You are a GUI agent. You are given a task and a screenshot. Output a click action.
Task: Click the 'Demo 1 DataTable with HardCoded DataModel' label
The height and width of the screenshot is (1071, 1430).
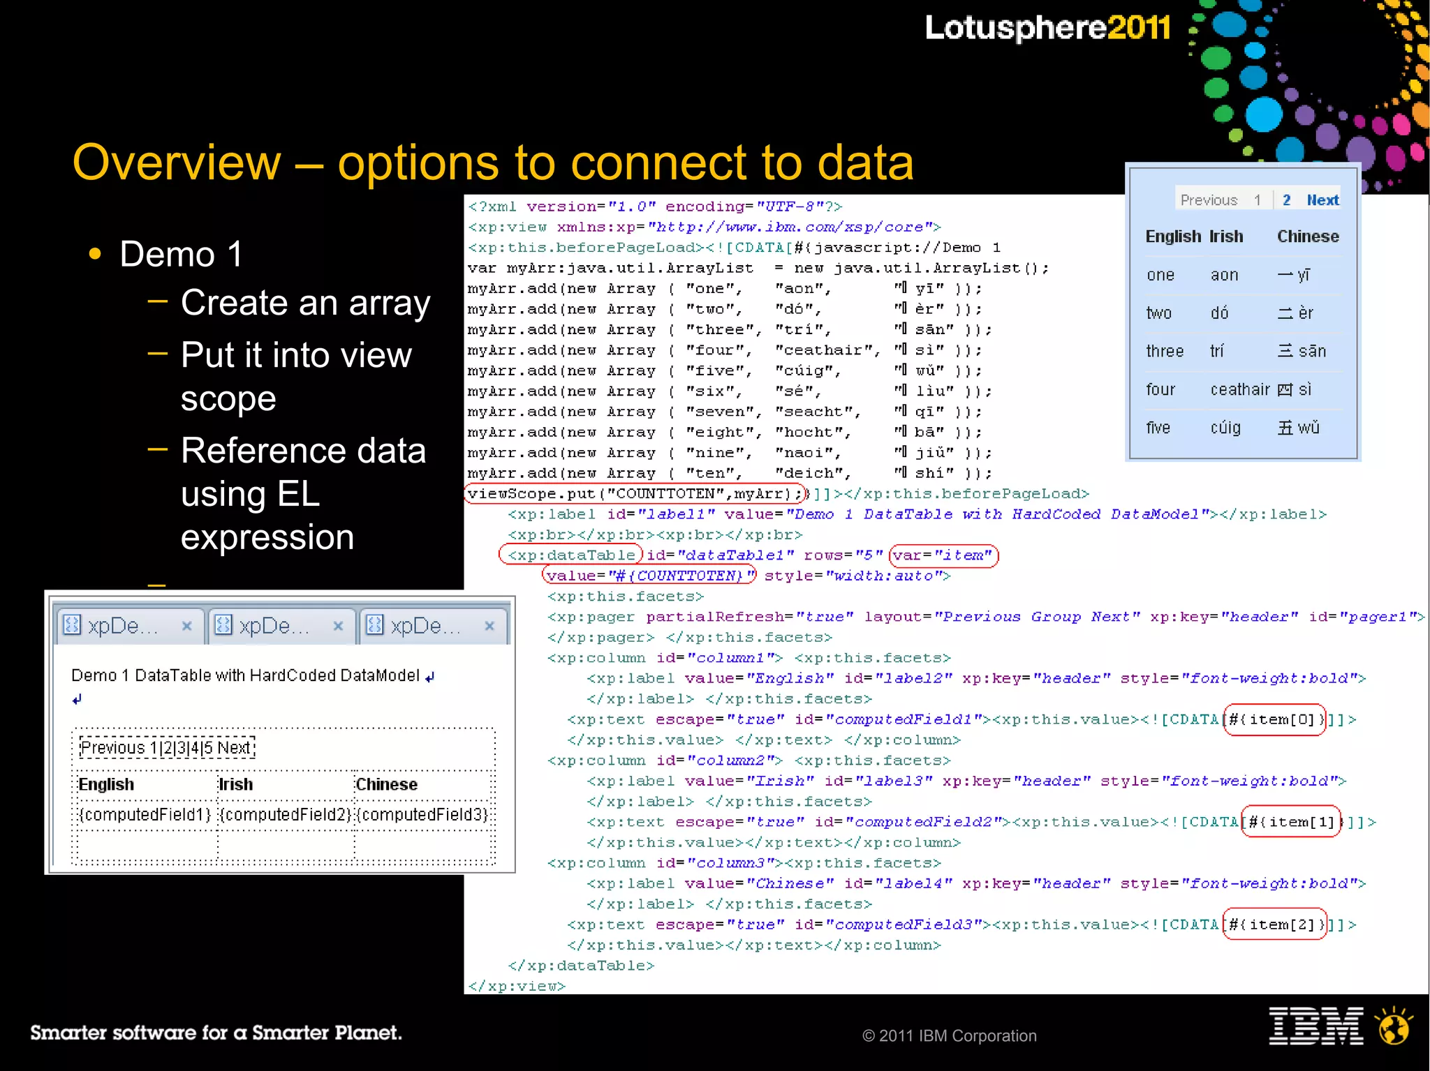coord(245,675)
